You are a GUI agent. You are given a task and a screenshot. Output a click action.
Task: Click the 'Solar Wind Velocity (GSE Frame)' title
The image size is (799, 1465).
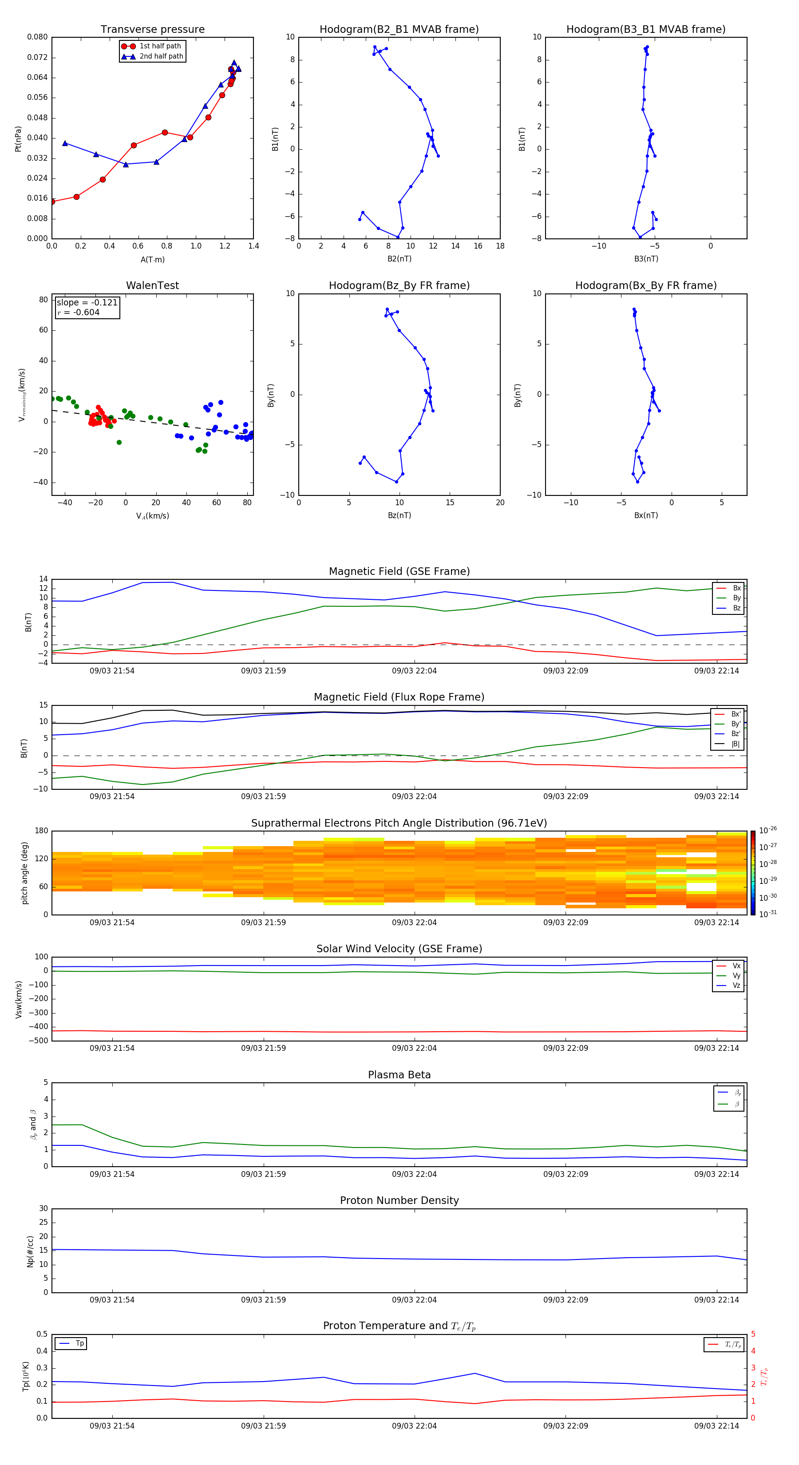coord(399,949)
